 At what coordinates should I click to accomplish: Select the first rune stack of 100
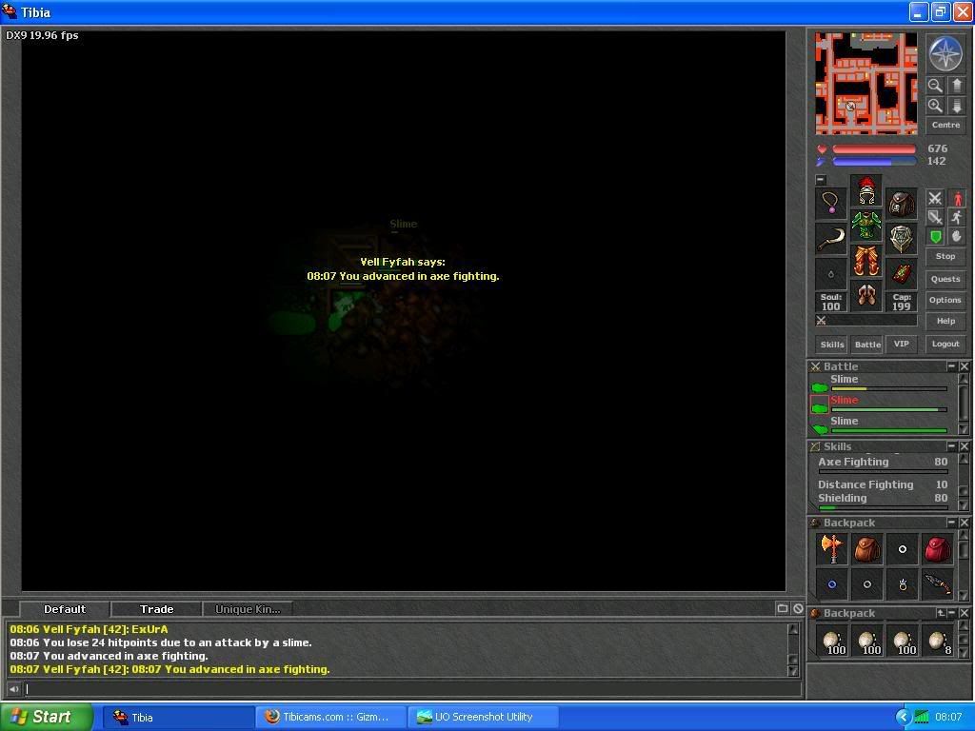pos(831,642)
